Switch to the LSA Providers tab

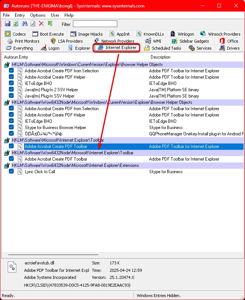coord(67,41)
